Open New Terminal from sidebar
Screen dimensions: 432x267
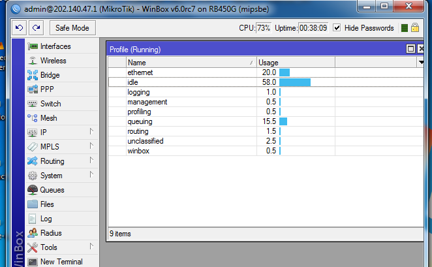[x=62, y=262]
